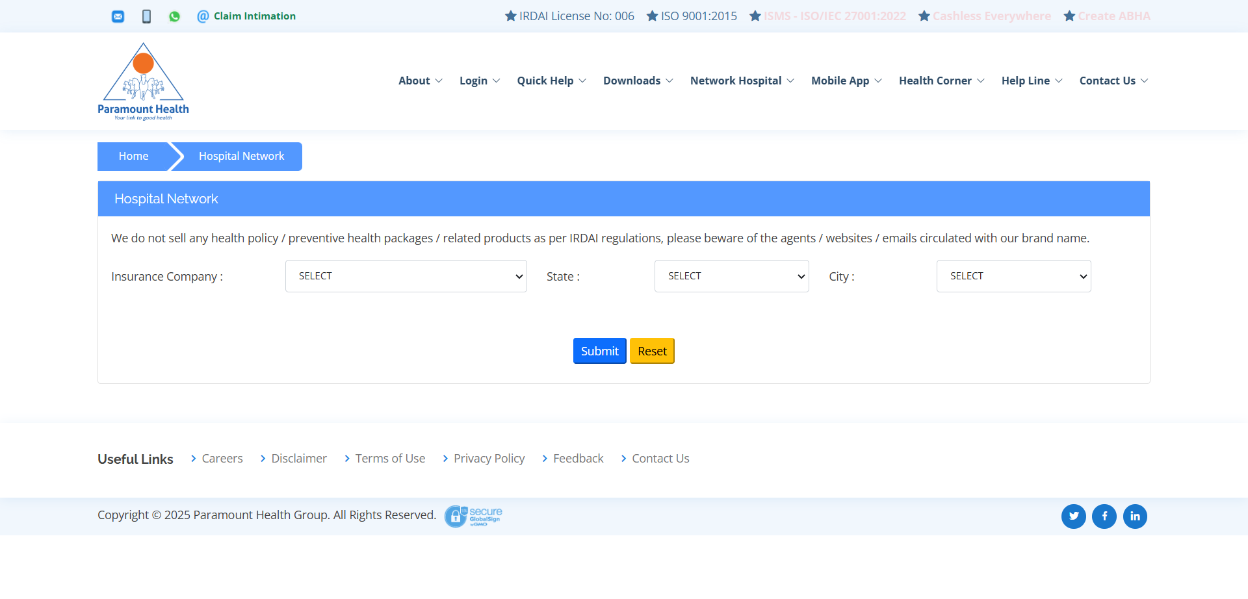Click the yellow Reset button
1248x599 pixels.
coord(652,351)
